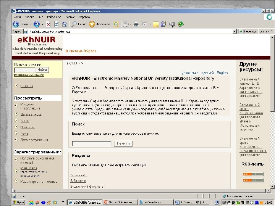Click the Ссылки (Links) toolbar label

(x=264, y=32)
